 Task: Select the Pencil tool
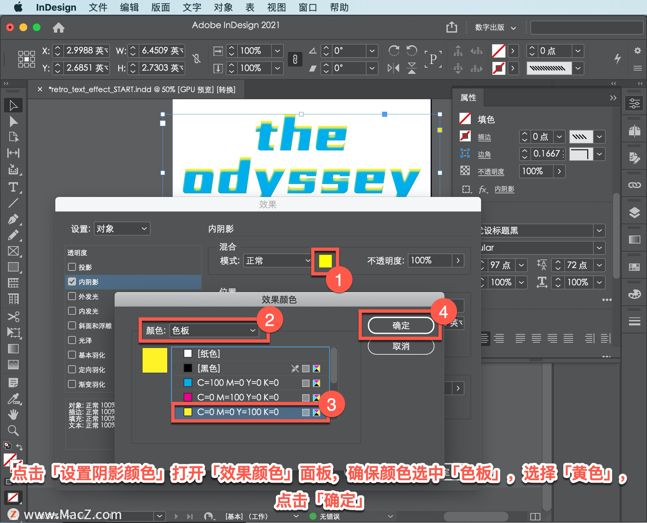(13, 235)
